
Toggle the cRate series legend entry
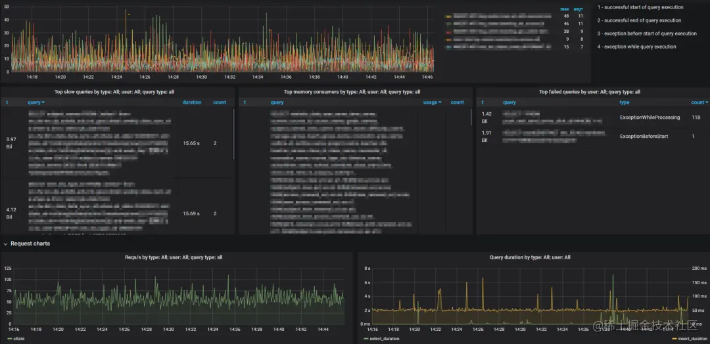16,338
